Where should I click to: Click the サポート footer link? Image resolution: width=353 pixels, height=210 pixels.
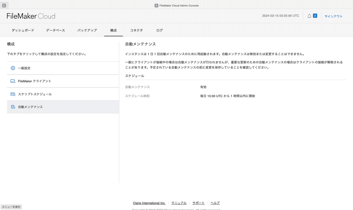tap(198, 203)
